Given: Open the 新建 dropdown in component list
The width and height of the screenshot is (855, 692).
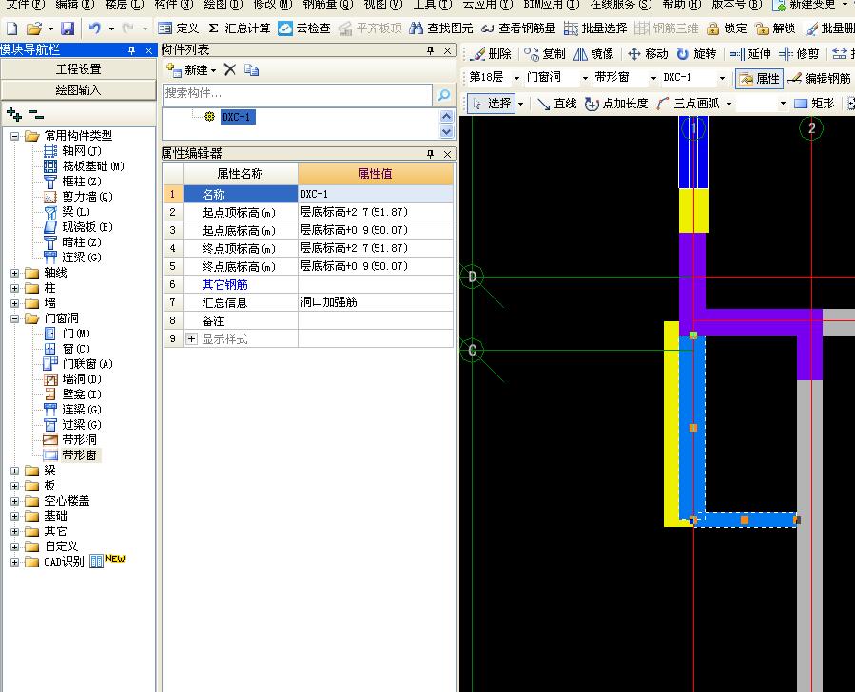Looking at the screenshot, I should [192, 69].
